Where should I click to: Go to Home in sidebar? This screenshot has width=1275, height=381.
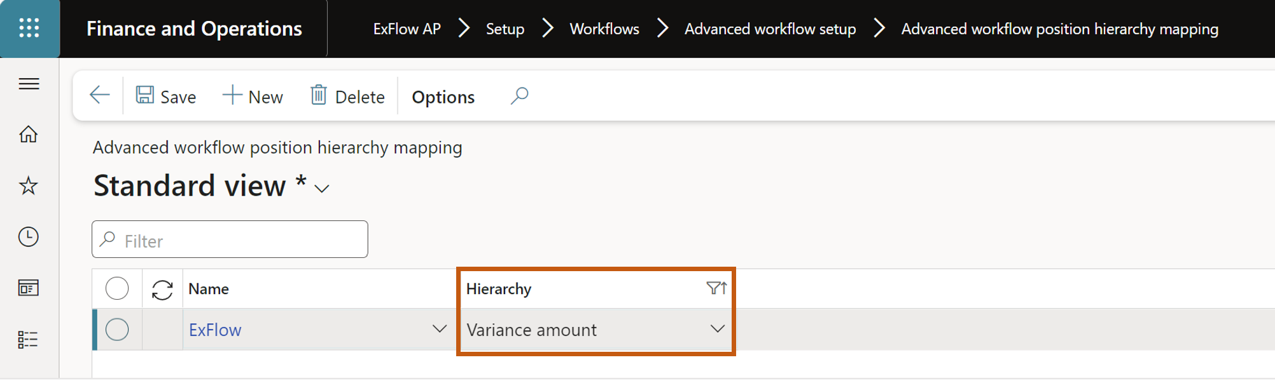coord(29,134)
